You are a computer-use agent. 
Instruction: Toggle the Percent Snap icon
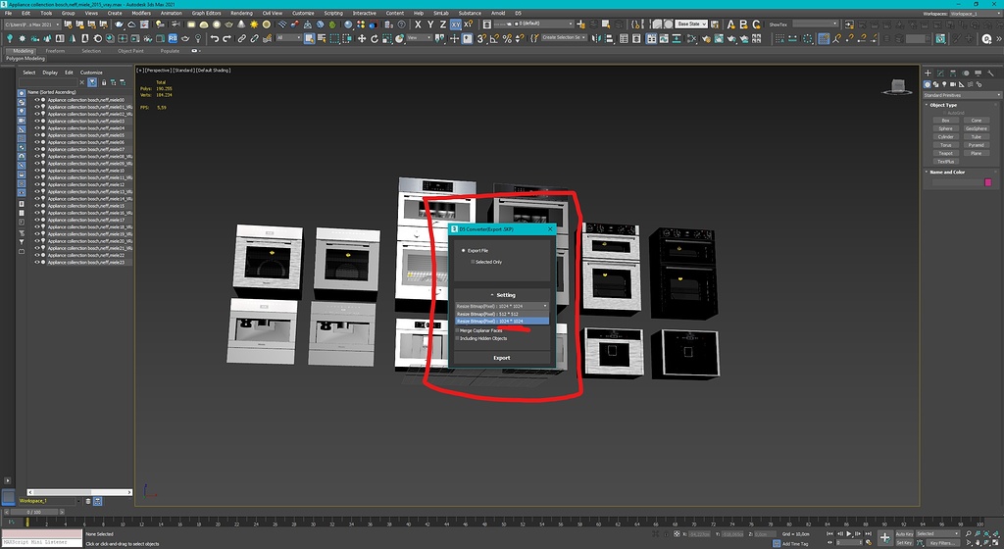[x=507, y=38]
